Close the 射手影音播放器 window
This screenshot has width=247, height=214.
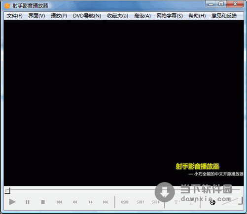pyautogui.click(x=235, y=4)
